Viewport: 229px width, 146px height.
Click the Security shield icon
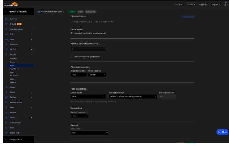(7, 55)
